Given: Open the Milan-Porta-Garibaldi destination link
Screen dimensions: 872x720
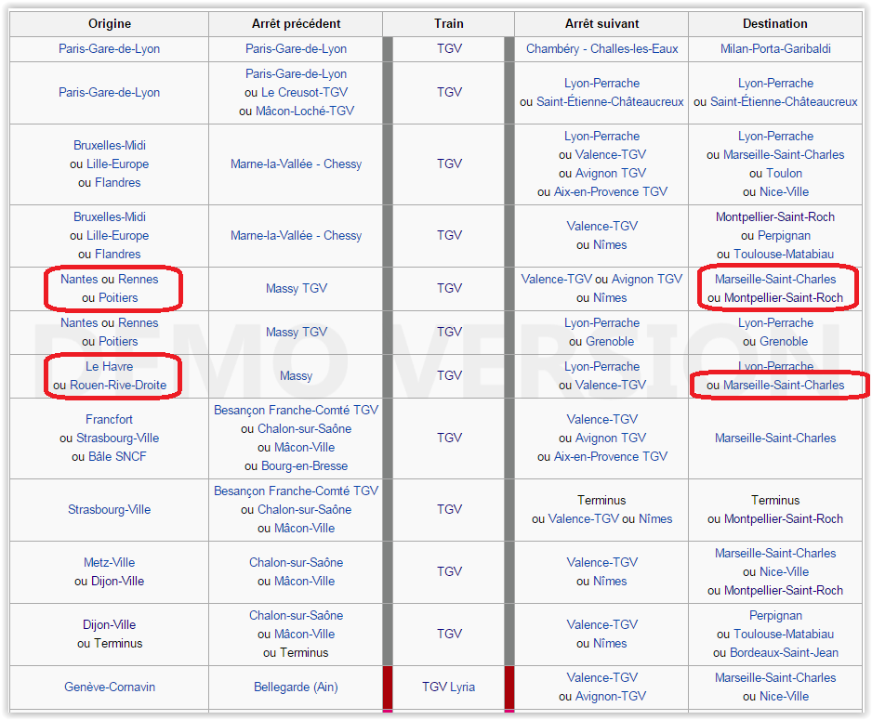Looking at the screenshot, I should [x=775, y=49].
